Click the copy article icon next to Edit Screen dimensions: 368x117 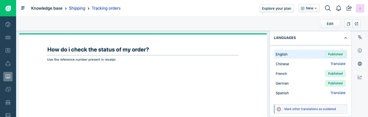(348, 24)
